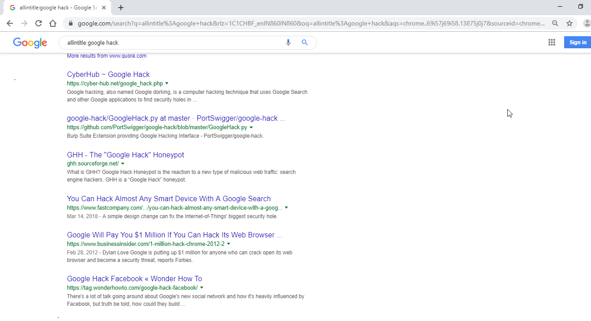591x321 pixels.
Task: Open the Chrome profile avatar icon
Action: click(587, 23)
